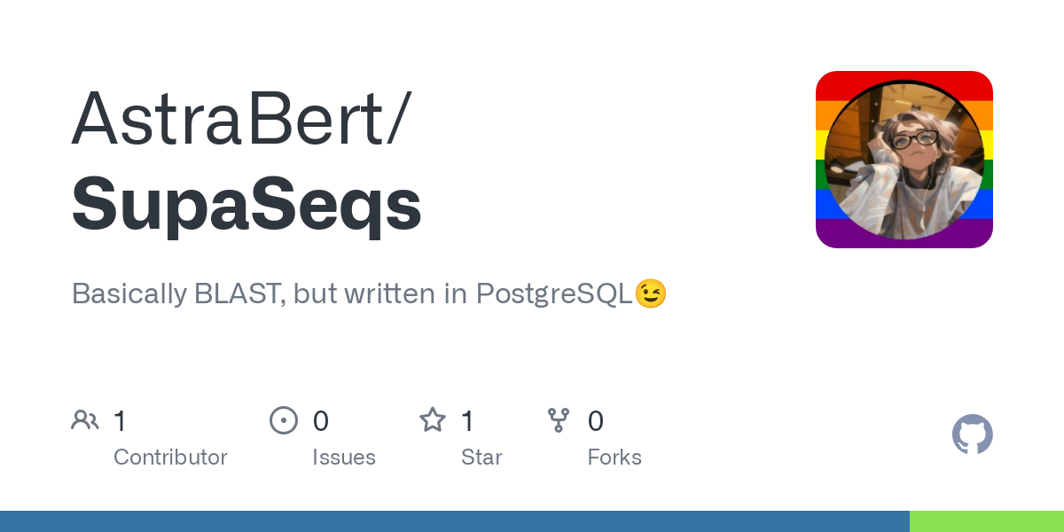The width and height of the screenshot is (1064, 532).
Task: Click the Contributor people icon
Action: pos(85,420)
